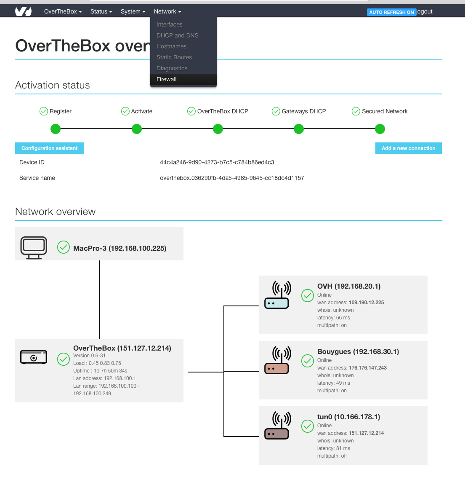
Task: Select Firewall from the Network menu
Action: click(x=167, y=79)
